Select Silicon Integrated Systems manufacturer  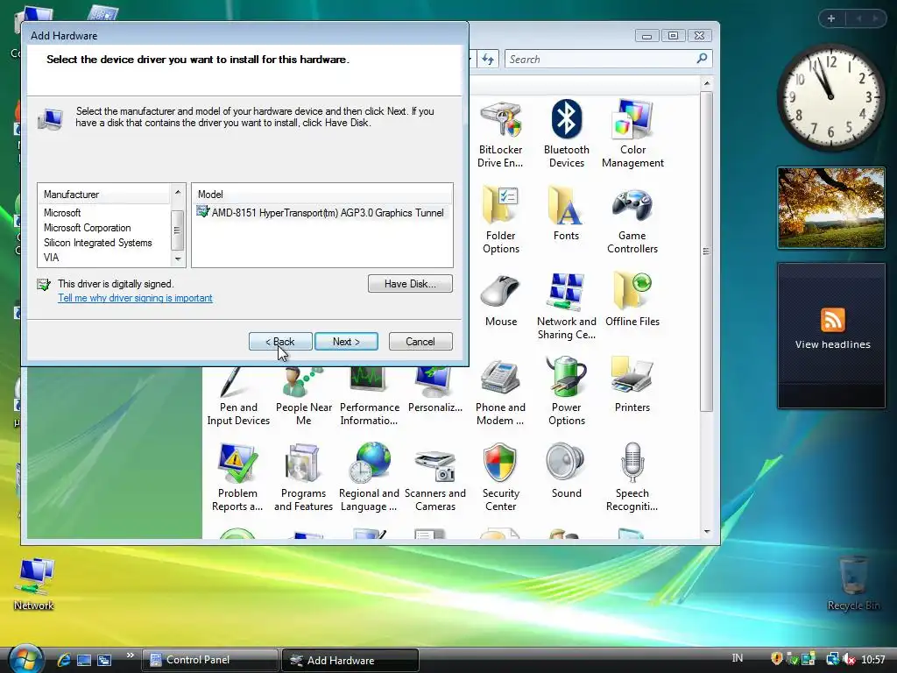pos(98,243)
